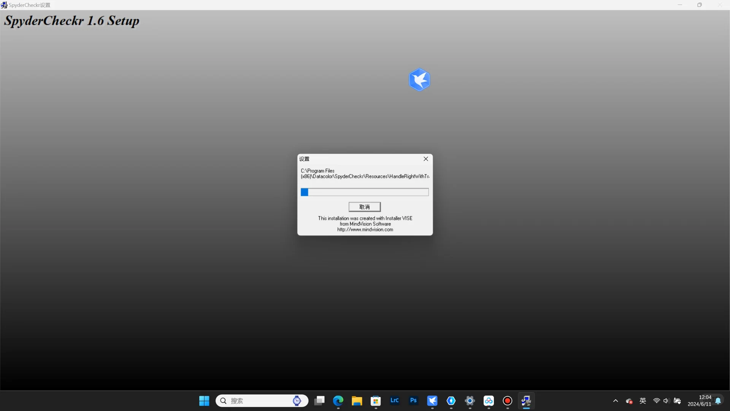Open Task View from taskbar
The width and height of the screenshot is (730, 411).
(x=319, y=401)
